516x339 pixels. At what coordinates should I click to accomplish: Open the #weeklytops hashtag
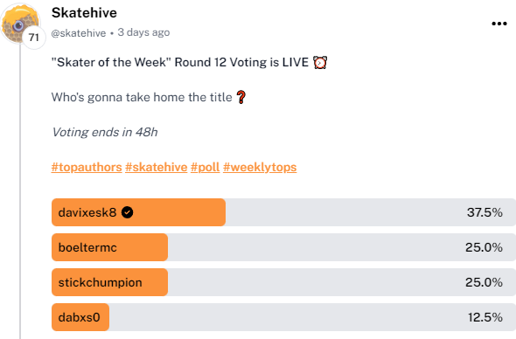click(x=260, y=167)
